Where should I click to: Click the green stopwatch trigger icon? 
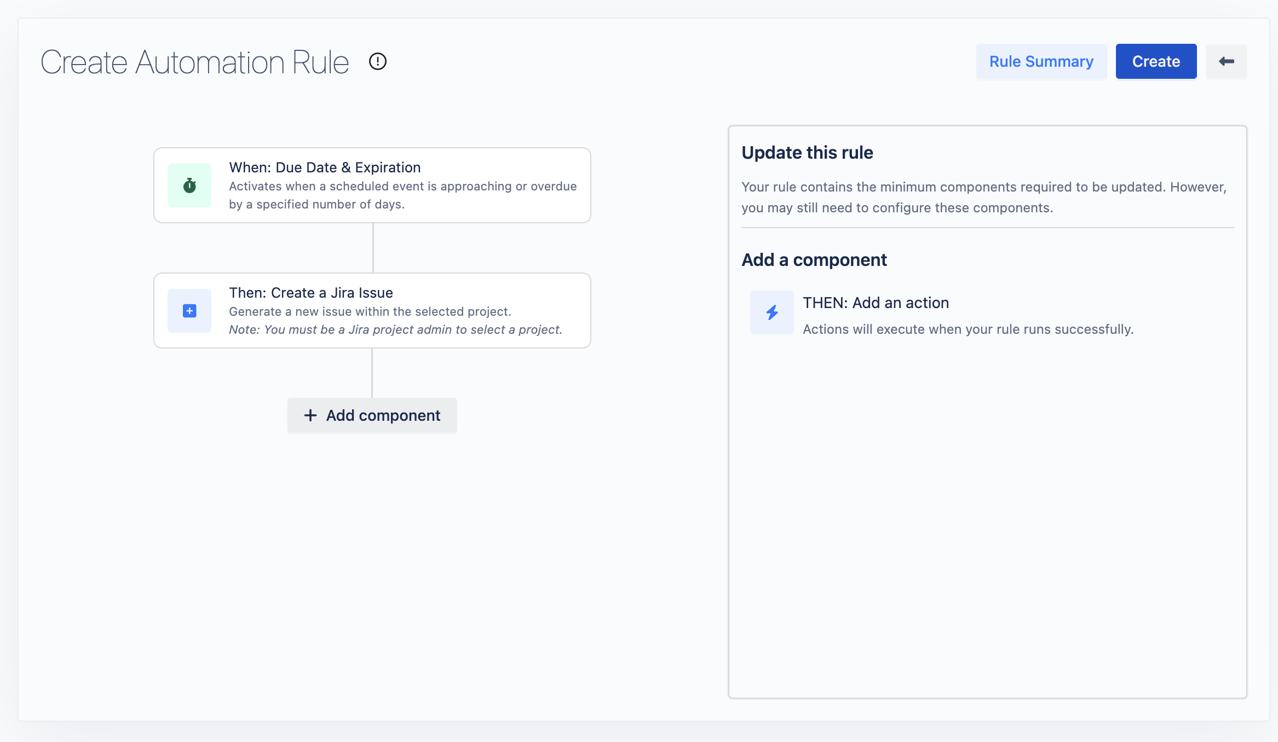click(189, 185)
